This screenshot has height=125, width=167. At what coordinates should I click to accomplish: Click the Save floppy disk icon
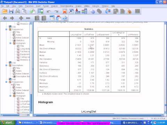(11, 11)
